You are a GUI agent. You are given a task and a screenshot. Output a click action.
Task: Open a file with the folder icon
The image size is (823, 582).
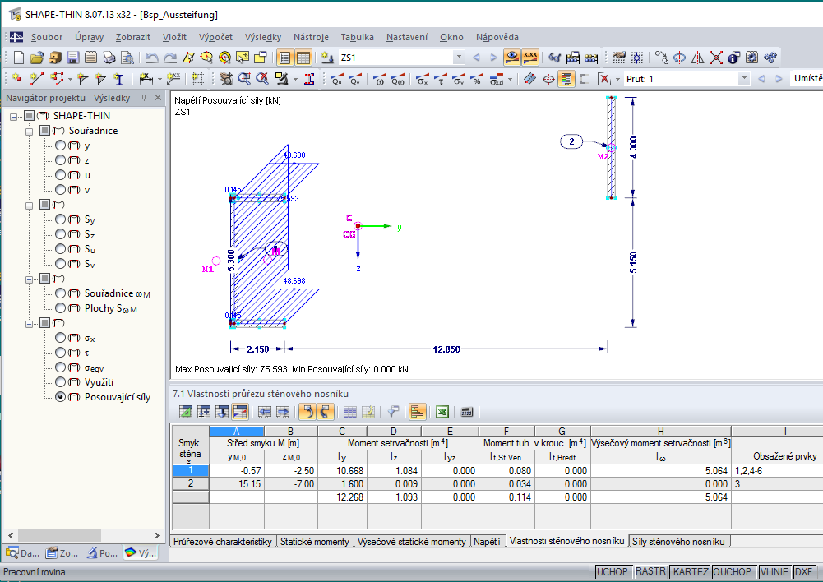pos(37,58)
